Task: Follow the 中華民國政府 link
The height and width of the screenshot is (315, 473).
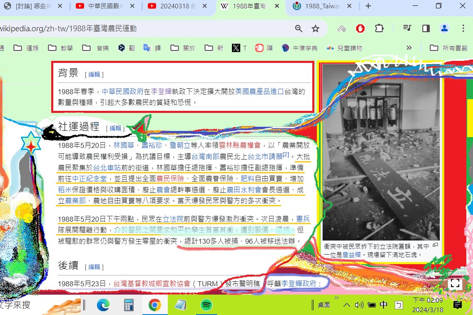Action: pyautogui.click(x=122, y=91)
